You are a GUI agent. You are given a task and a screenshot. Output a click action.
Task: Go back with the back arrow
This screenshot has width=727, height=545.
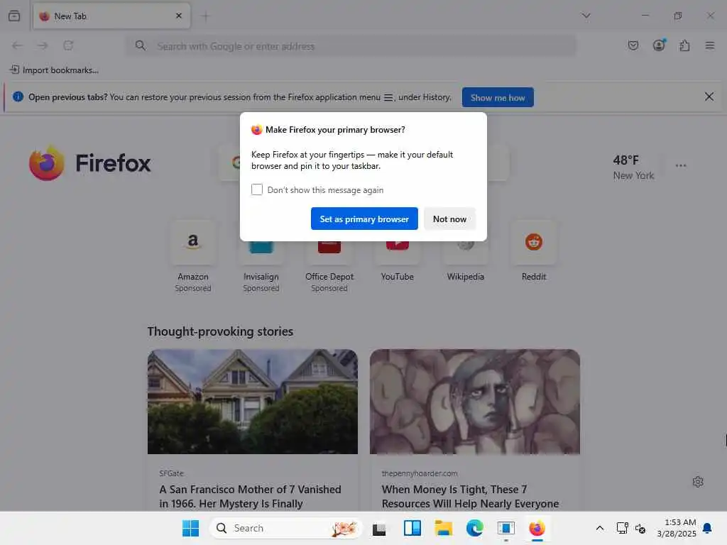[x=17, y=45]
